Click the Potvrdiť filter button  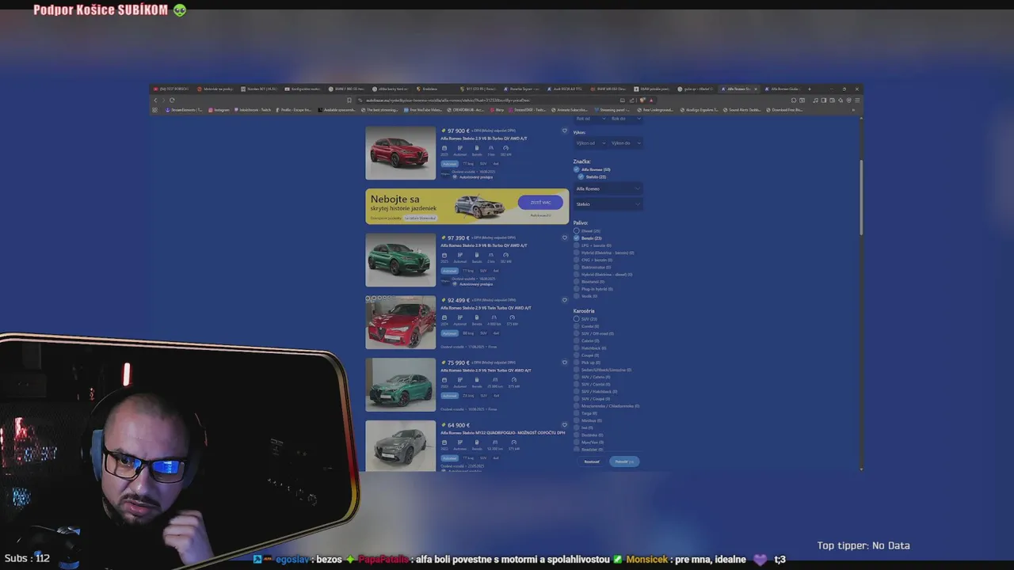tap(624, 462)
